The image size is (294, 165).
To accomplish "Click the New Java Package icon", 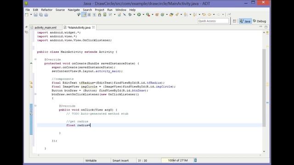I will click(157, 15).
